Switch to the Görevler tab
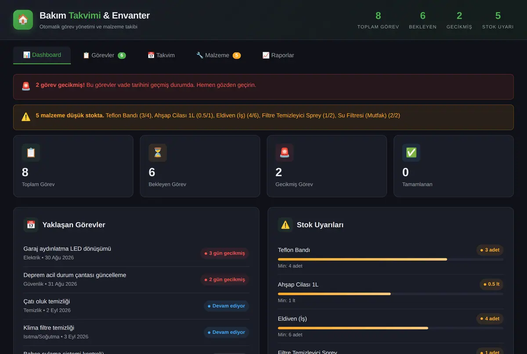This screenshot has width=527, height=354. (104, 55)
